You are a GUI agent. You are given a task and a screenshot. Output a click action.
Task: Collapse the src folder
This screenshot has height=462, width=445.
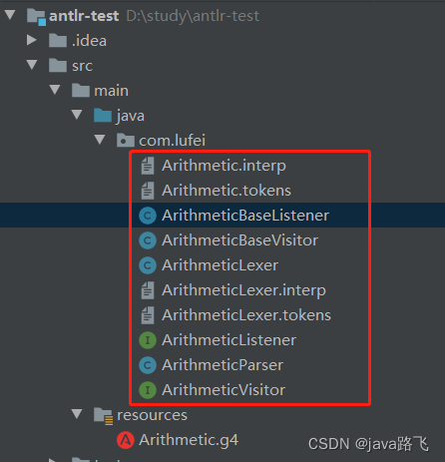tap(32, 65)
